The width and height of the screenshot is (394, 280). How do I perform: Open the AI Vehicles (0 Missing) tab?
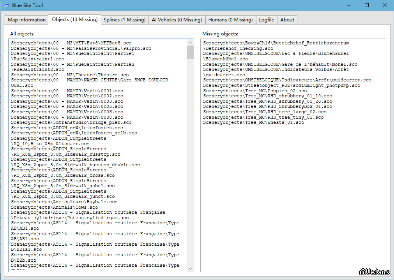point(177,20)
